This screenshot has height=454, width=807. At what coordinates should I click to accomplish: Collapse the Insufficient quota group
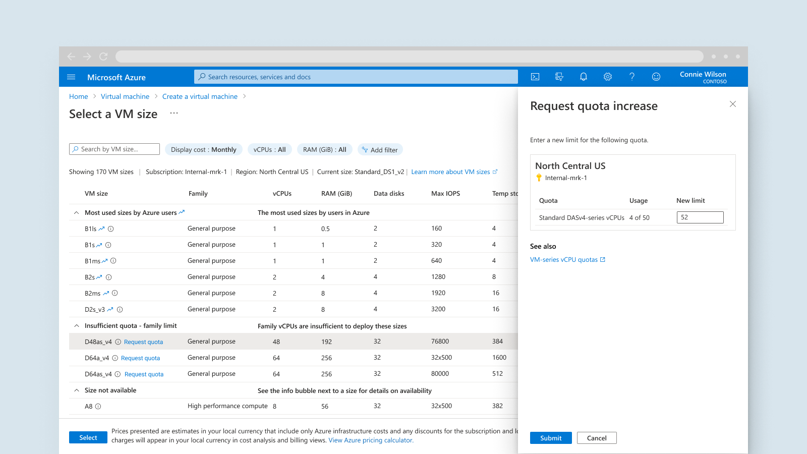(77, 326)
